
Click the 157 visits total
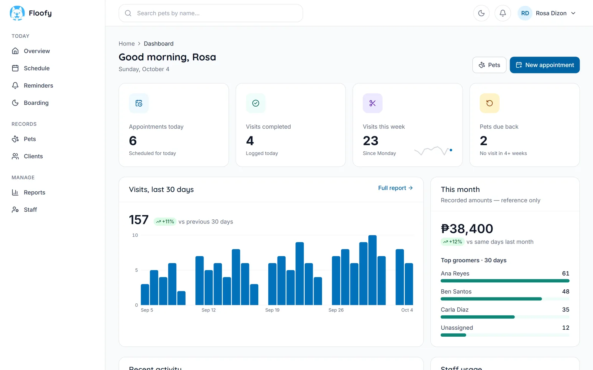tap(139, 220)
